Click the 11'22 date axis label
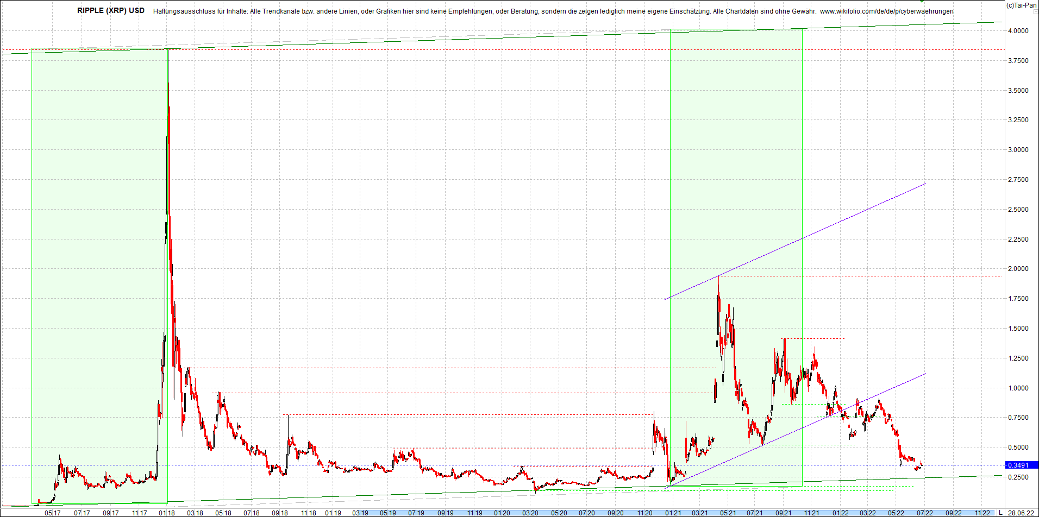1039x517 pixels. coord(982,513)
